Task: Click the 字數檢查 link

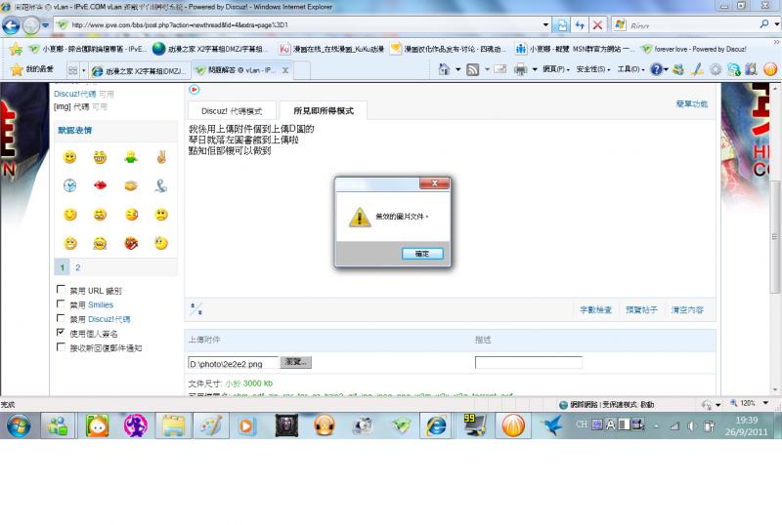Action: pos(595,309)
